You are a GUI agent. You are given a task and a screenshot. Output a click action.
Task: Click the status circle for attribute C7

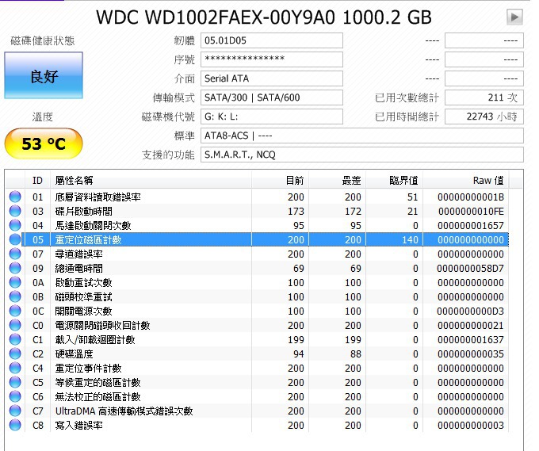(15, 411)
